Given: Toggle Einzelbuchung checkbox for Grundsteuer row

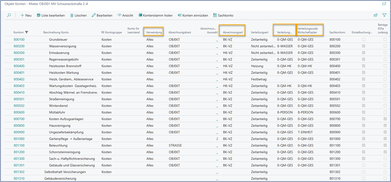Looking at the screenshot, I should click(x=364, y=39).
